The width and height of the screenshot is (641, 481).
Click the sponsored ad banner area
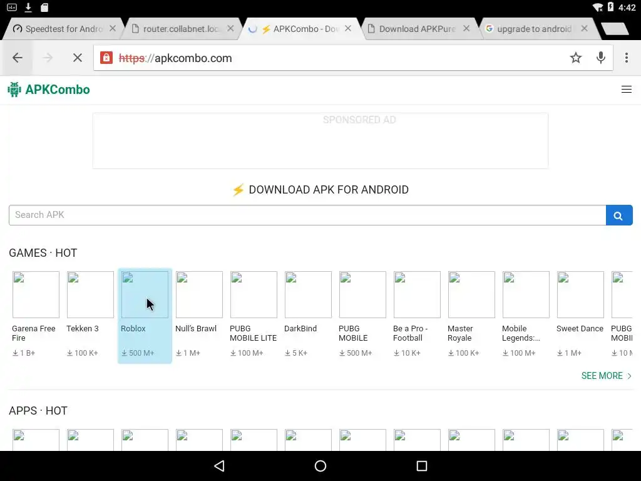(320, 141)
